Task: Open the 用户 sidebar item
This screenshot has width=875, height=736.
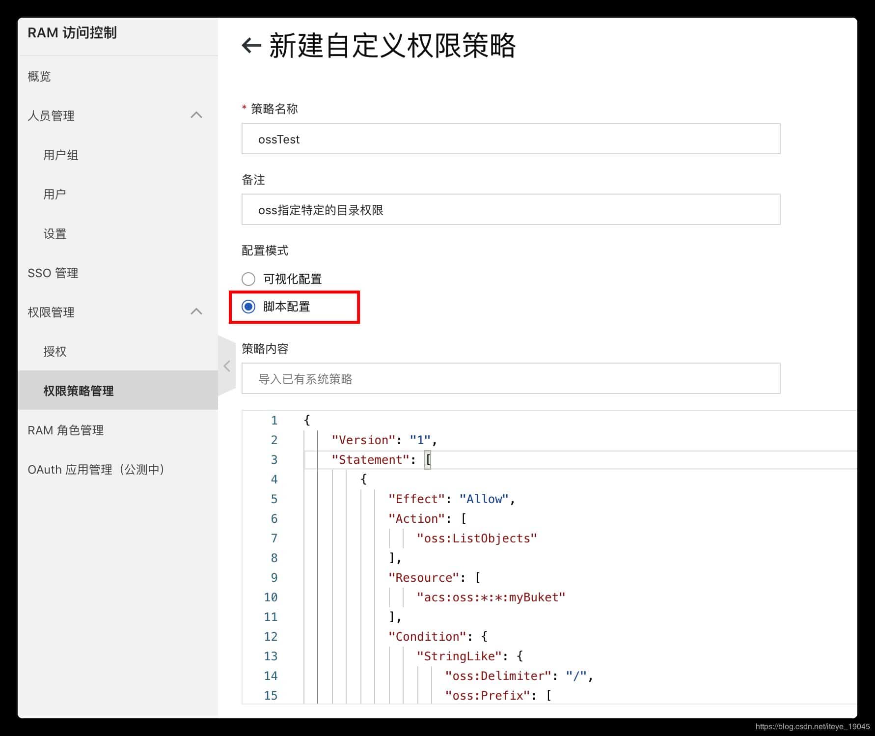Action: click(55, 194)
